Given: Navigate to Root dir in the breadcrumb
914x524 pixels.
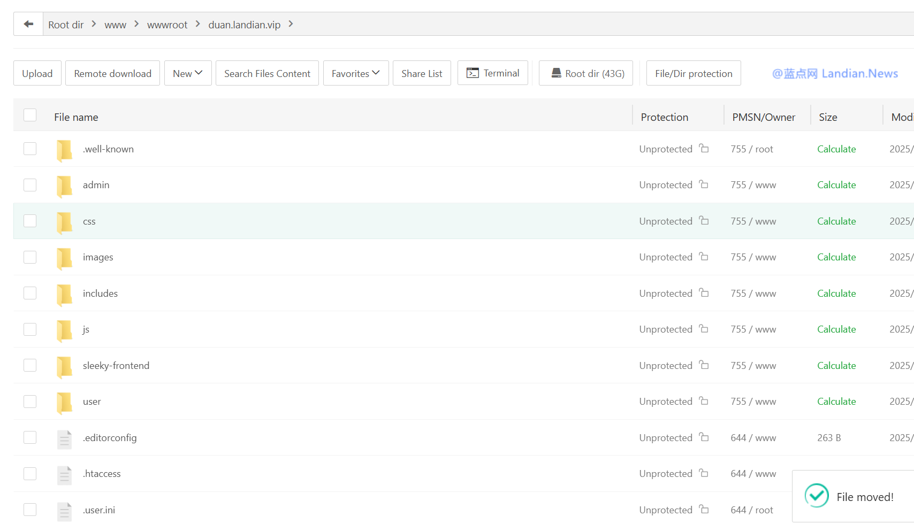Looking at the screenshot, I should pos(66,25).
